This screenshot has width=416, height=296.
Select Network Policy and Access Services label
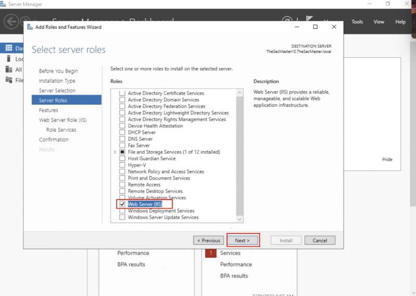pos(166,171)
